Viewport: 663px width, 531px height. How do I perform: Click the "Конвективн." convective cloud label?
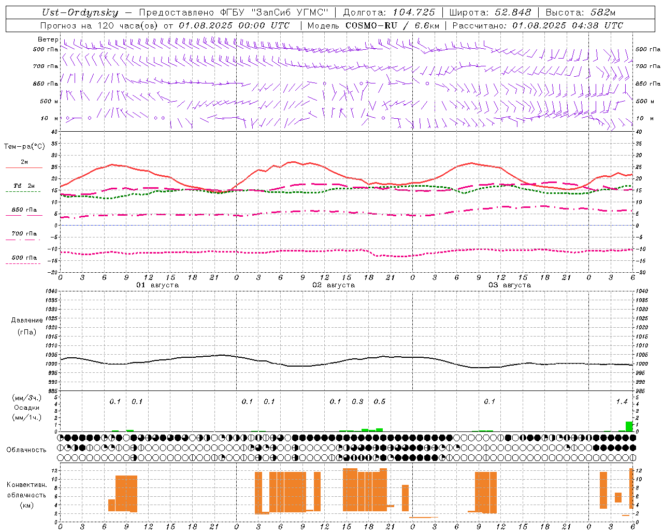point(26,485)
